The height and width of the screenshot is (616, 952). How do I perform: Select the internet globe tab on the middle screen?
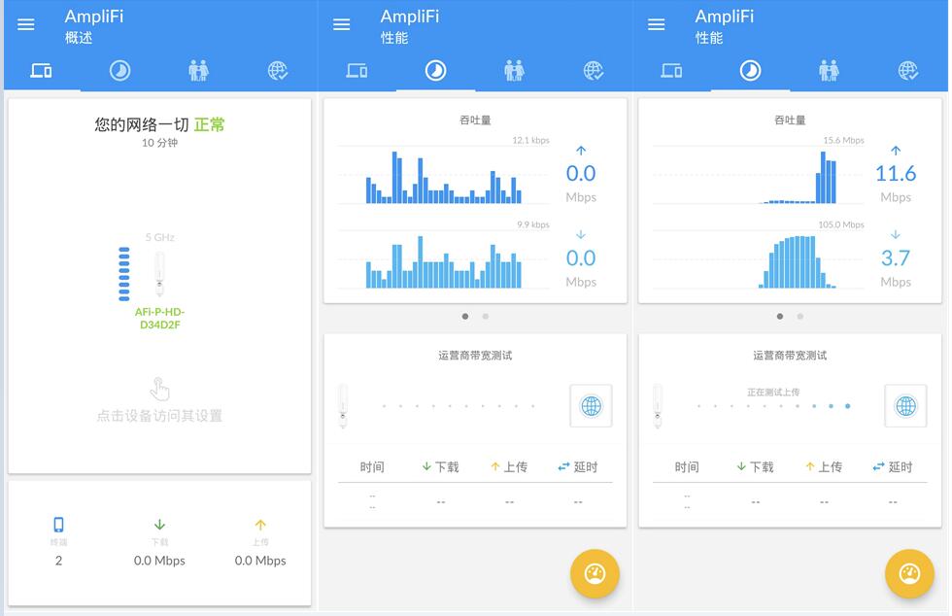point(593,69)
